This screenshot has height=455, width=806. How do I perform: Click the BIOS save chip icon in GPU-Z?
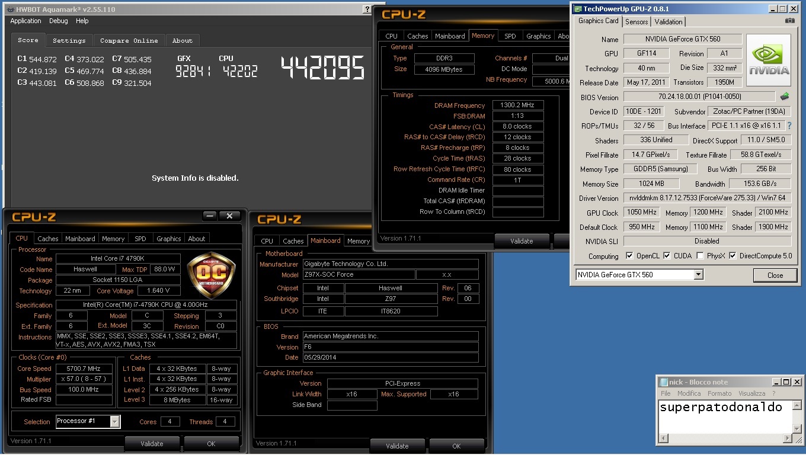(785, 96)
